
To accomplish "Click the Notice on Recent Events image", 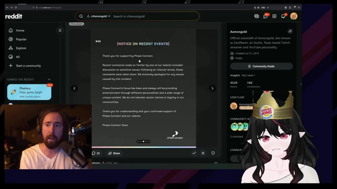I will [x=143, y=88].
